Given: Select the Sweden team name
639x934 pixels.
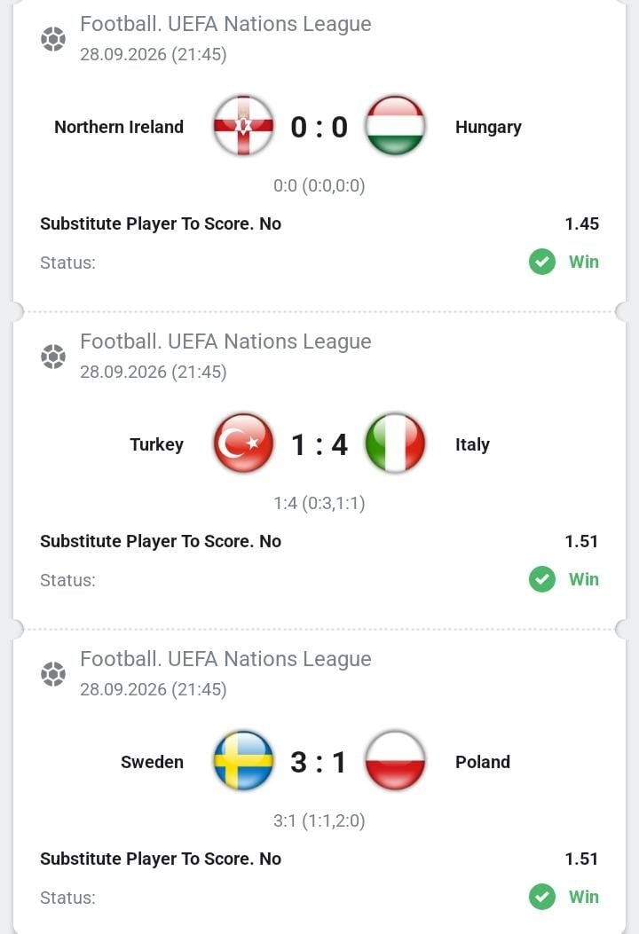Looking at the screenshot, I should [x=152, y=762].
